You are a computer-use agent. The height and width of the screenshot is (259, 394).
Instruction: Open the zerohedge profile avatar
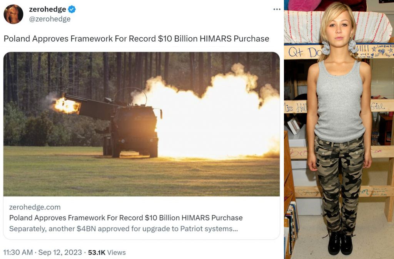pos(13,14)
